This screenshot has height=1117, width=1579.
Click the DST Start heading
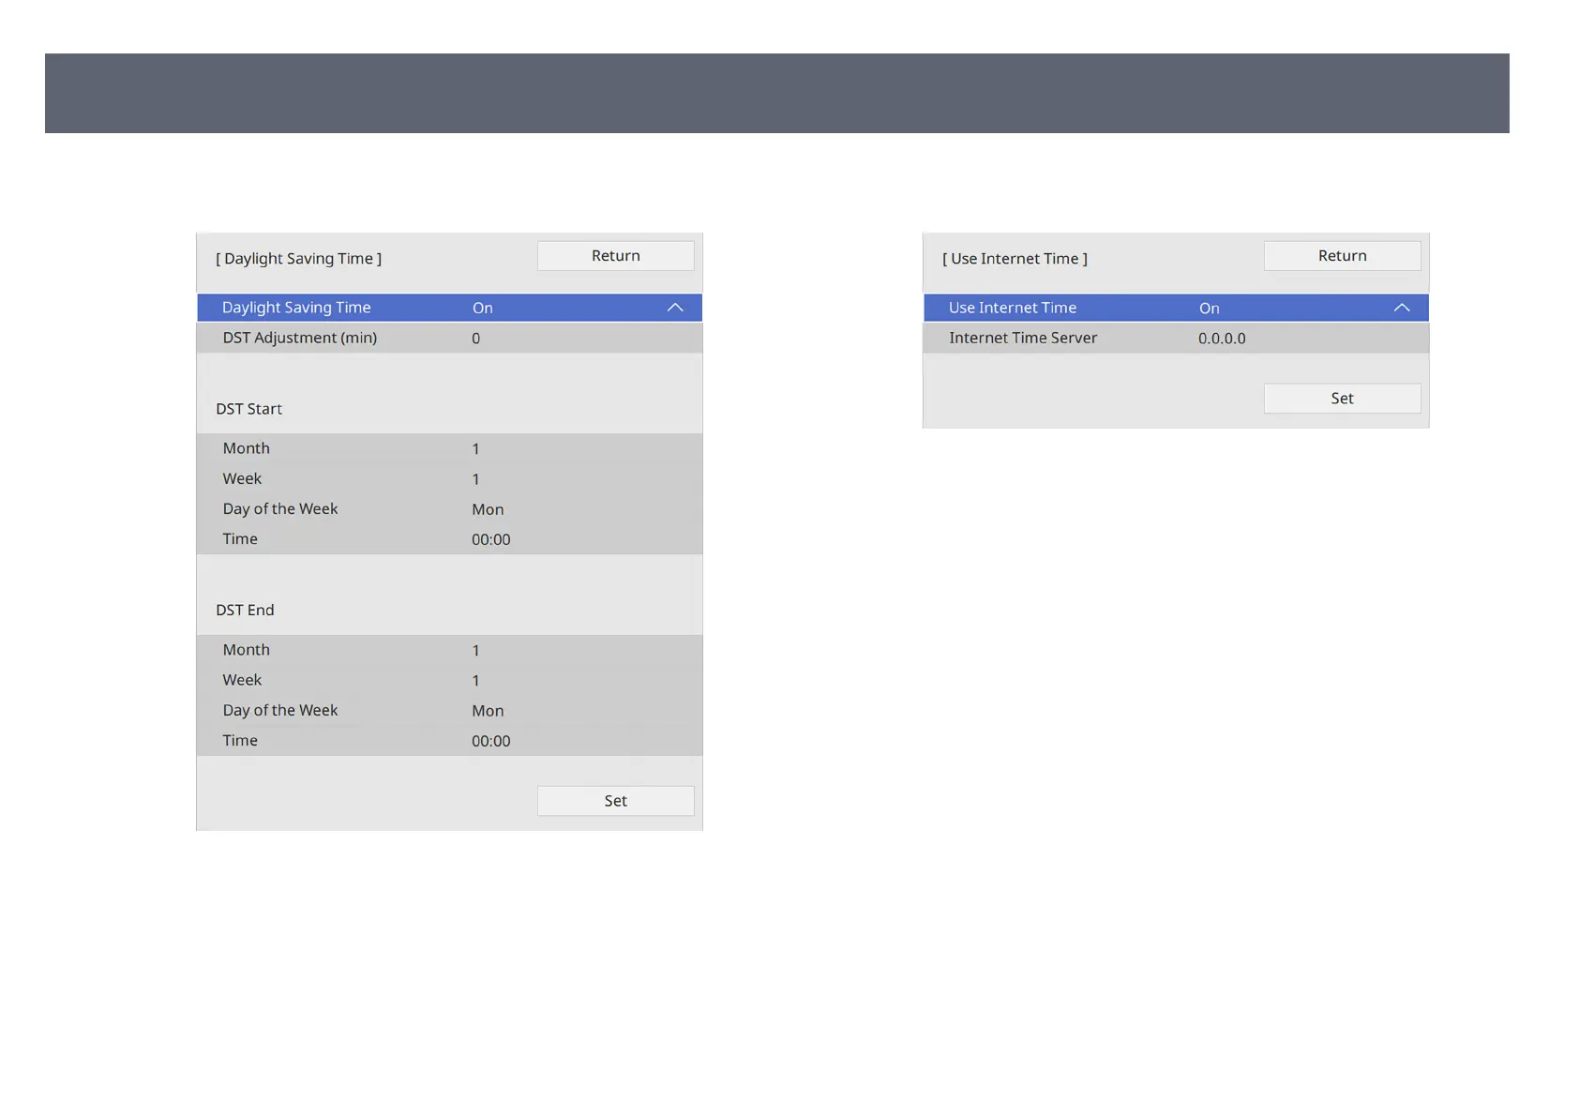point(248,409)
